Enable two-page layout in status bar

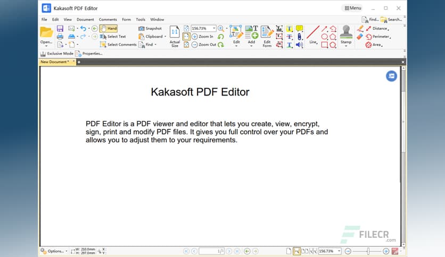tap(305, 251)
